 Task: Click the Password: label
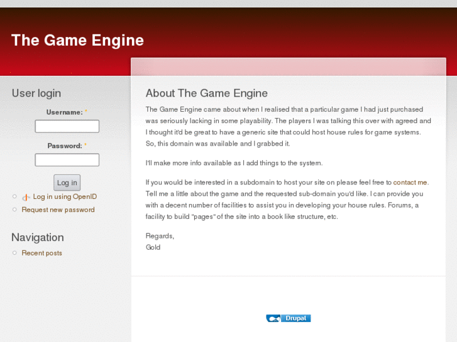point(65,146)
